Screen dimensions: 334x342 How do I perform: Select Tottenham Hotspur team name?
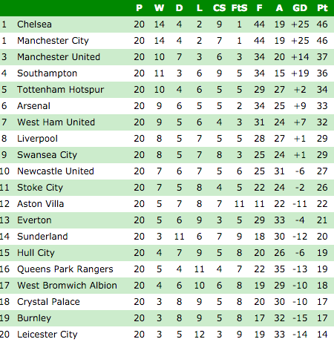(x=61, y=90)
